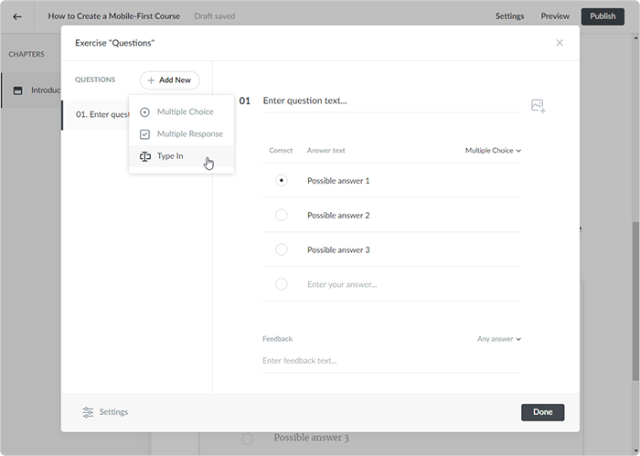This screenshot has height=456, width=640.
Task: Click the plus icon on Add New
Action: click(x=151, y=80)
